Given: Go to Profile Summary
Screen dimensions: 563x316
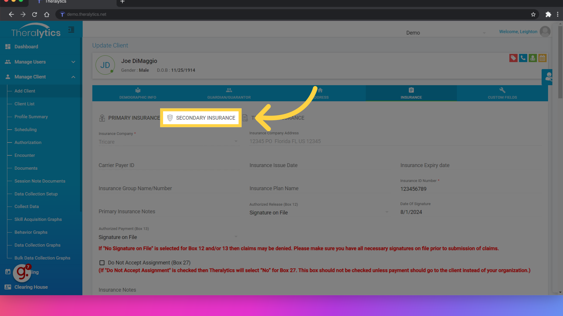Looking at the screenshot, I should click(x=31, y=117).
